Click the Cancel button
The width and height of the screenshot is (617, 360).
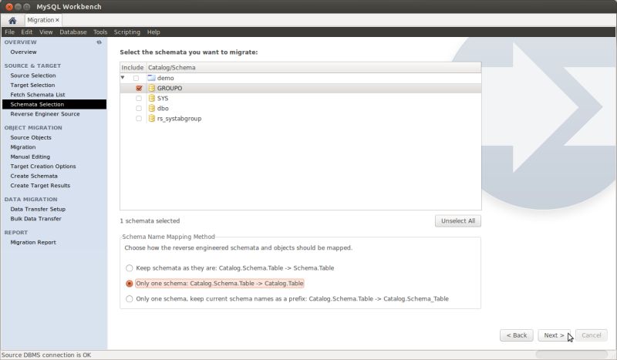(x=591, y=335)
